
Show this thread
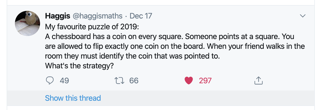[x=73, y=98]
